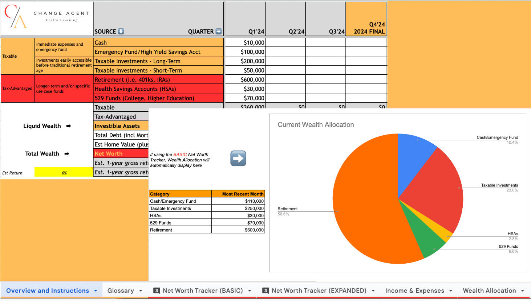Click the large blue right-arrow icon
The width and height of the screenshot is (531, 301).
pyautogui.click(x=238, y=158)
